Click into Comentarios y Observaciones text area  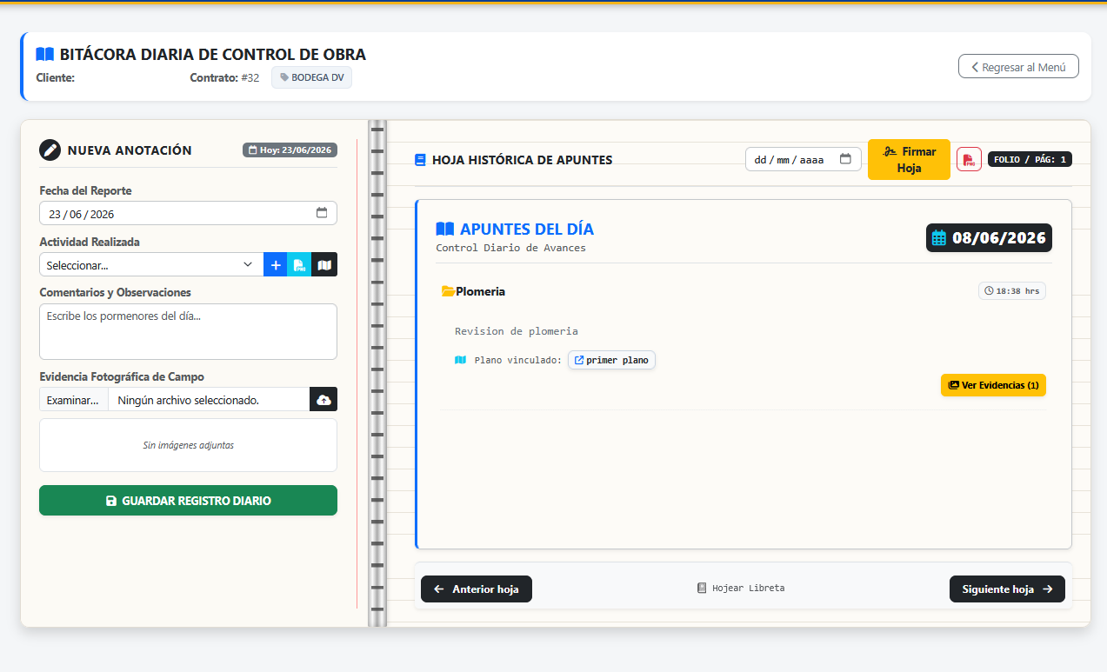tap(188, 331)
